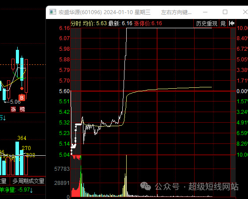248x199 pixels.
Task: Click the red B buy marker
Action: point(22,98)
